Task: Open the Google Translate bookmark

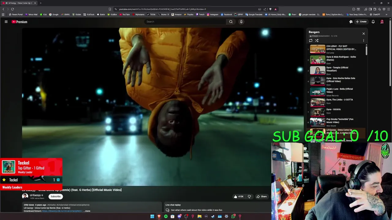Action: pos(254,14)
